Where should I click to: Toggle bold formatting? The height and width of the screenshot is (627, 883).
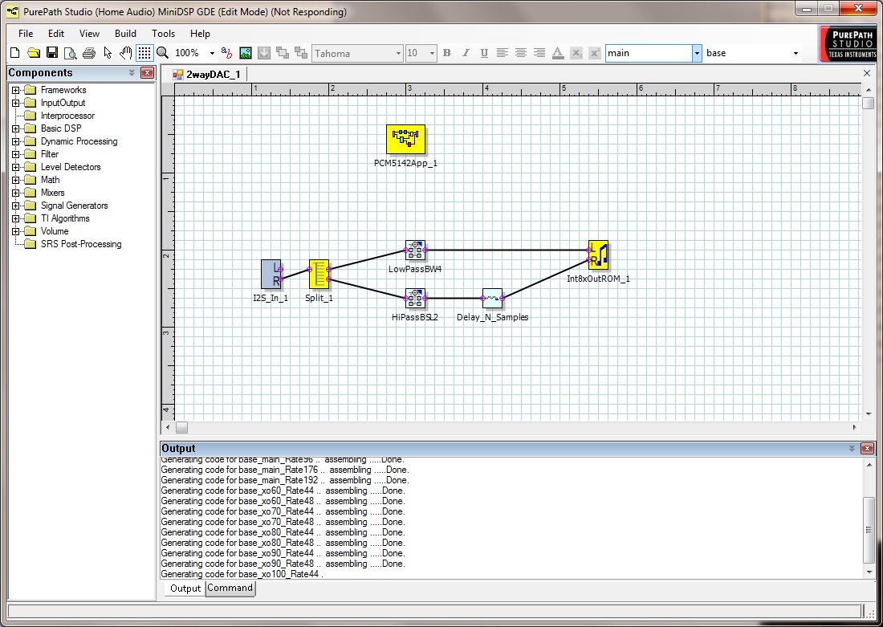(x=446, y=53)
